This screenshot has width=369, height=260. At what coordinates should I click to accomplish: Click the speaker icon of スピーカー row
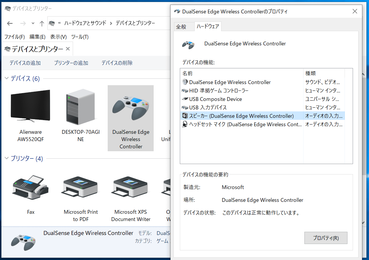pyautogui.click(x=185, y=116)
